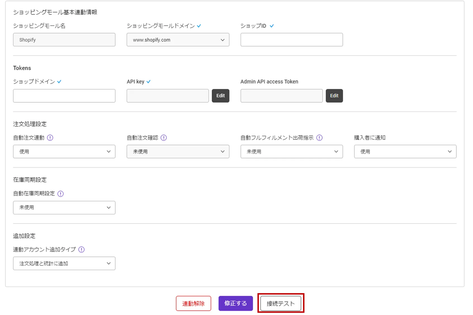Click the ショッピングモール名 field showing Shopify

click(x=64, y=40)
